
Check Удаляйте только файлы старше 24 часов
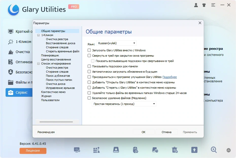89,93
